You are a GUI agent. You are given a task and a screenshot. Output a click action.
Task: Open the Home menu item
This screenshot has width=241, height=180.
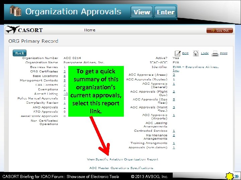(90, 30)
